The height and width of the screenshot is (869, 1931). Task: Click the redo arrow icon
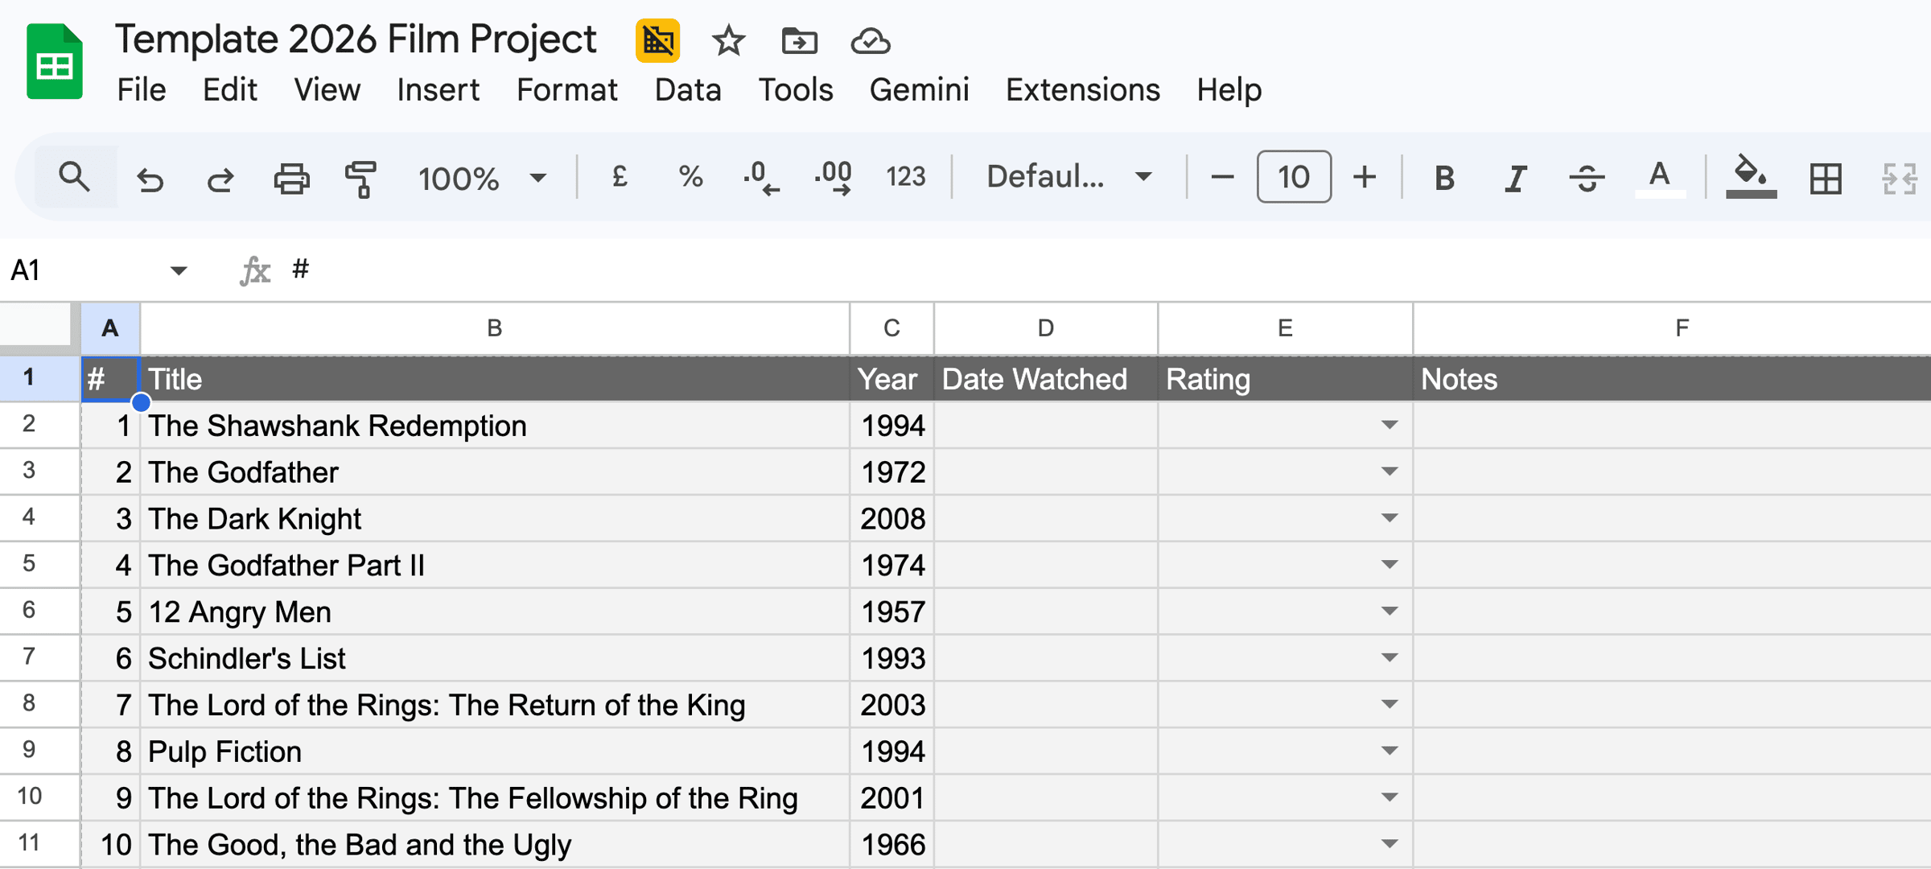point(220,178)
